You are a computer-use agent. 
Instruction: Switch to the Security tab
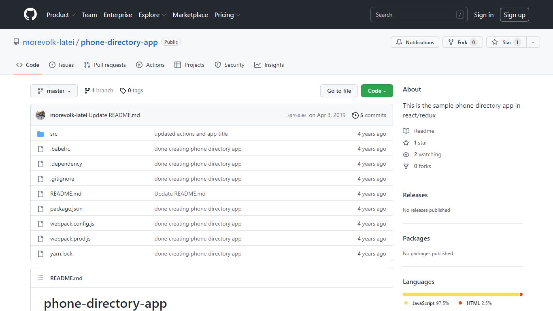tap(230, 65)
